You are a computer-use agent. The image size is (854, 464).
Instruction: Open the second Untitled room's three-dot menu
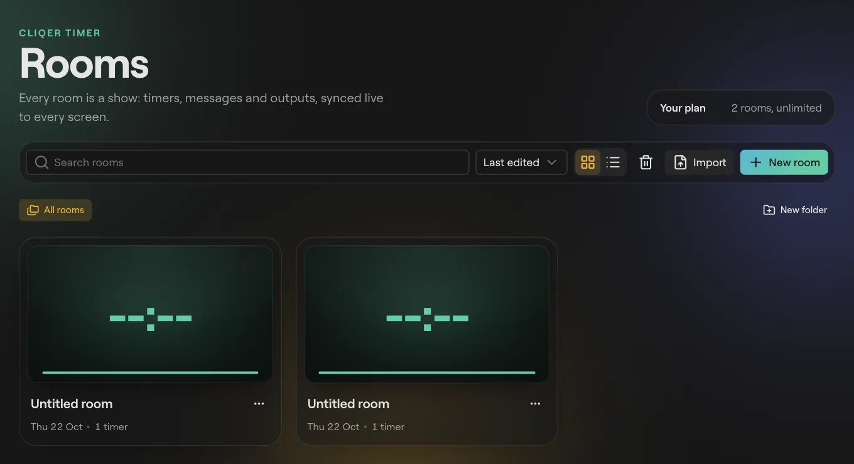click(535, 404)
